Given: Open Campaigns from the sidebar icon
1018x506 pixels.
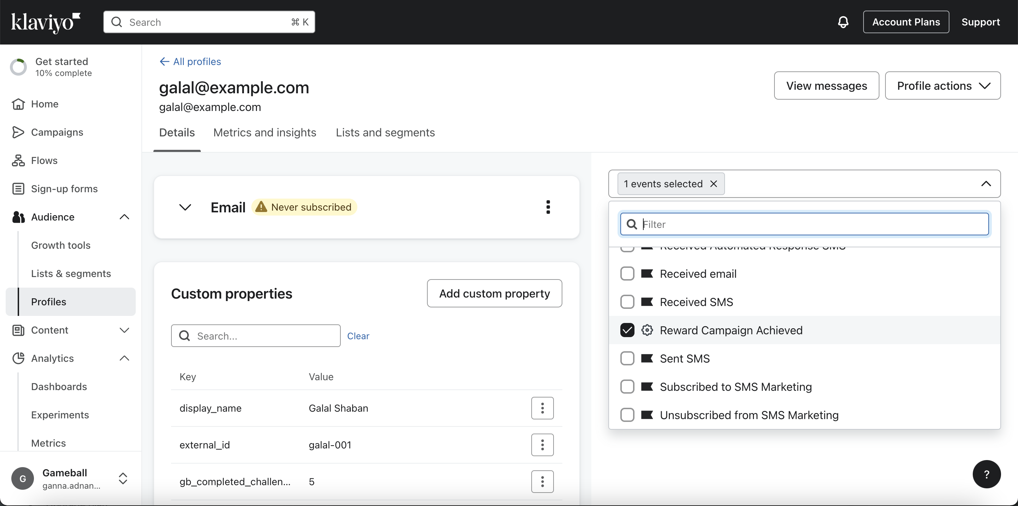Looking at the screenshot, I should coord(18,132).
